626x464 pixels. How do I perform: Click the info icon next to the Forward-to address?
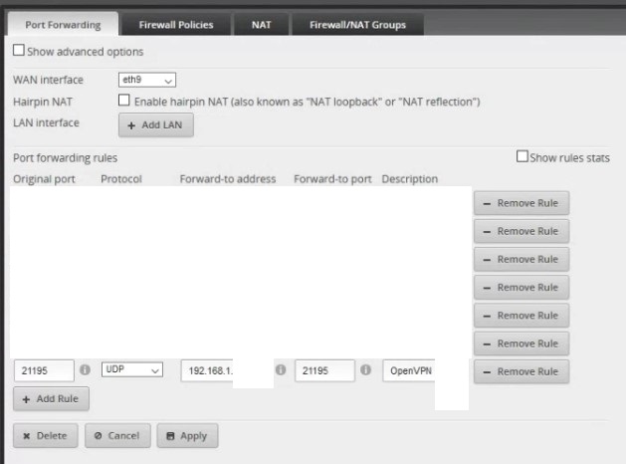click(281, 370)
